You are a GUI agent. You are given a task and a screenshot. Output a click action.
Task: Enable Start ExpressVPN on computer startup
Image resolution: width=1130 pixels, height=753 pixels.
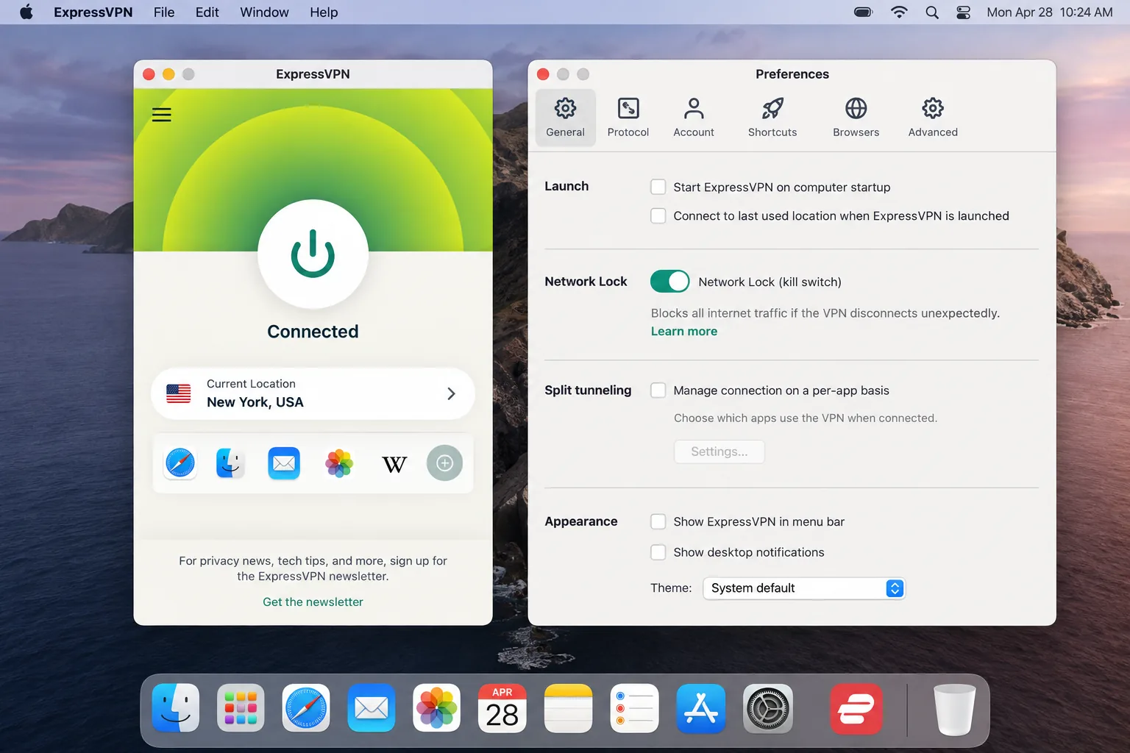[658, 187]
